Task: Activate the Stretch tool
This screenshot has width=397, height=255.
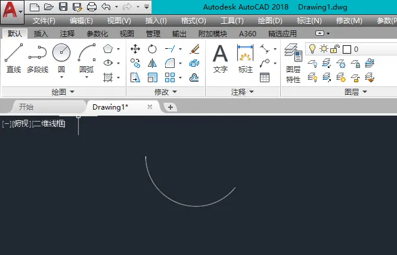Action: pos(135,77)
